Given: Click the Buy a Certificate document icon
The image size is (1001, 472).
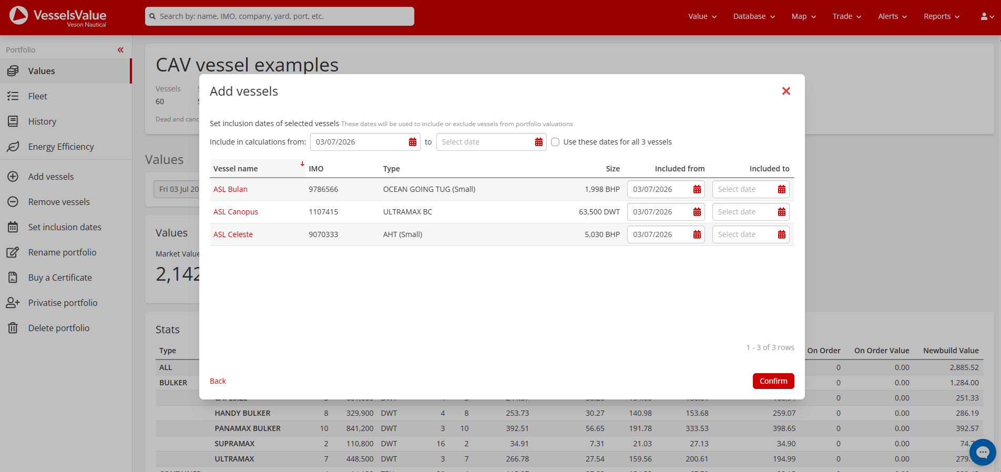Looking at the screenshot, I should (13, 278).
